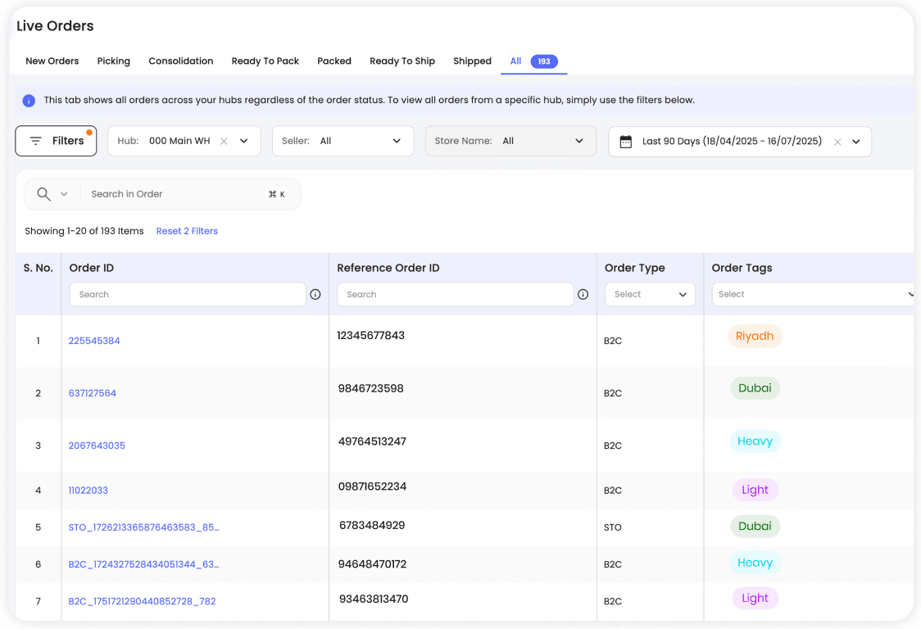Click the info icon beside Reference Order ID search
The width and height of the screenshot is (921, 629).
point(583,295)
